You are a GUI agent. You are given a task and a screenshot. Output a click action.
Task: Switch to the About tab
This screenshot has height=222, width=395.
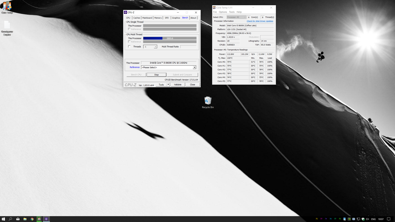193,18
